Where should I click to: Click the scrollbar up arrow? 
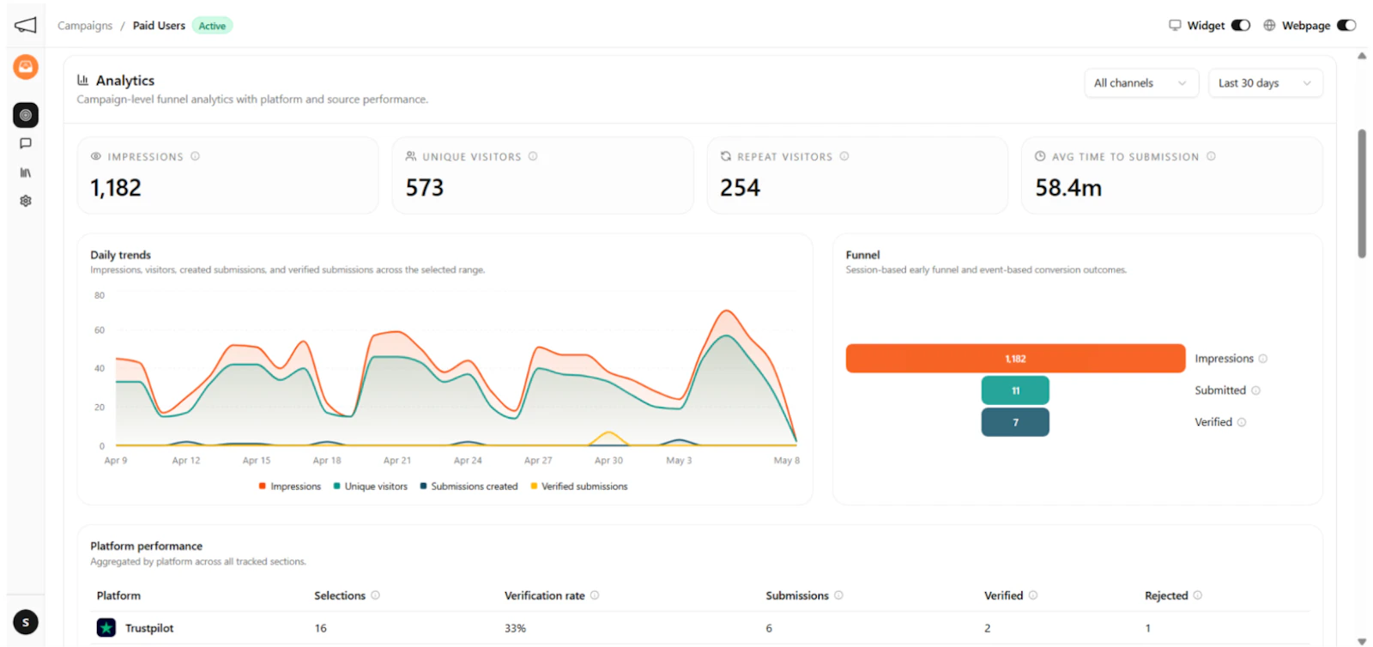tap(1362, 56)
